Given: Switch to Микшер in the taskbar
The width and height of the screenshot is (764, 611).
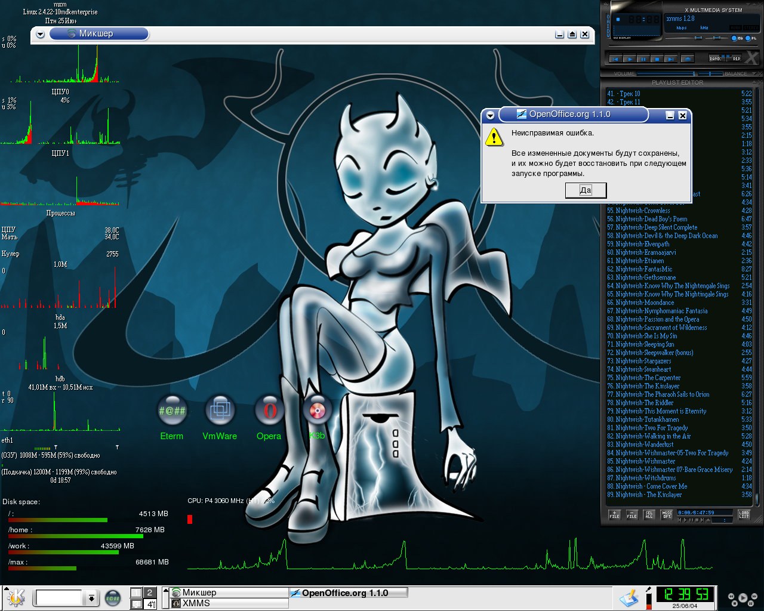Looking at the screenshot, I should point(230,593).
